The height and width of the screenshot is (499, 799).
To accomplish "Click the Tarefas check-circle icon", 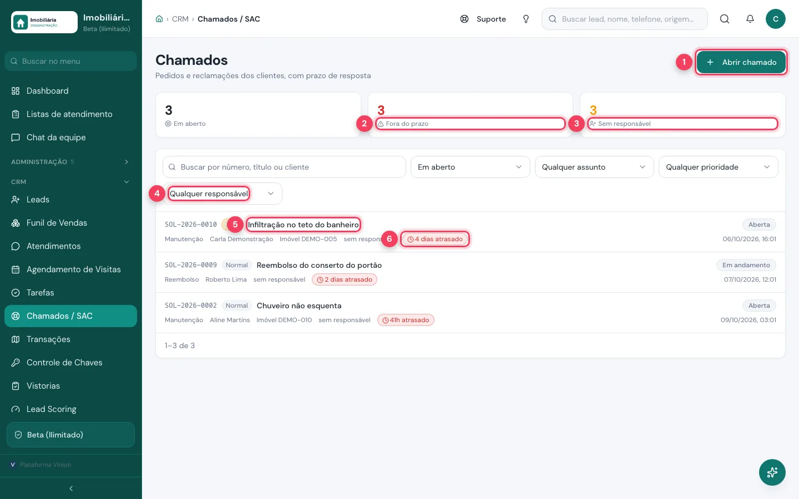I will 16,293.
